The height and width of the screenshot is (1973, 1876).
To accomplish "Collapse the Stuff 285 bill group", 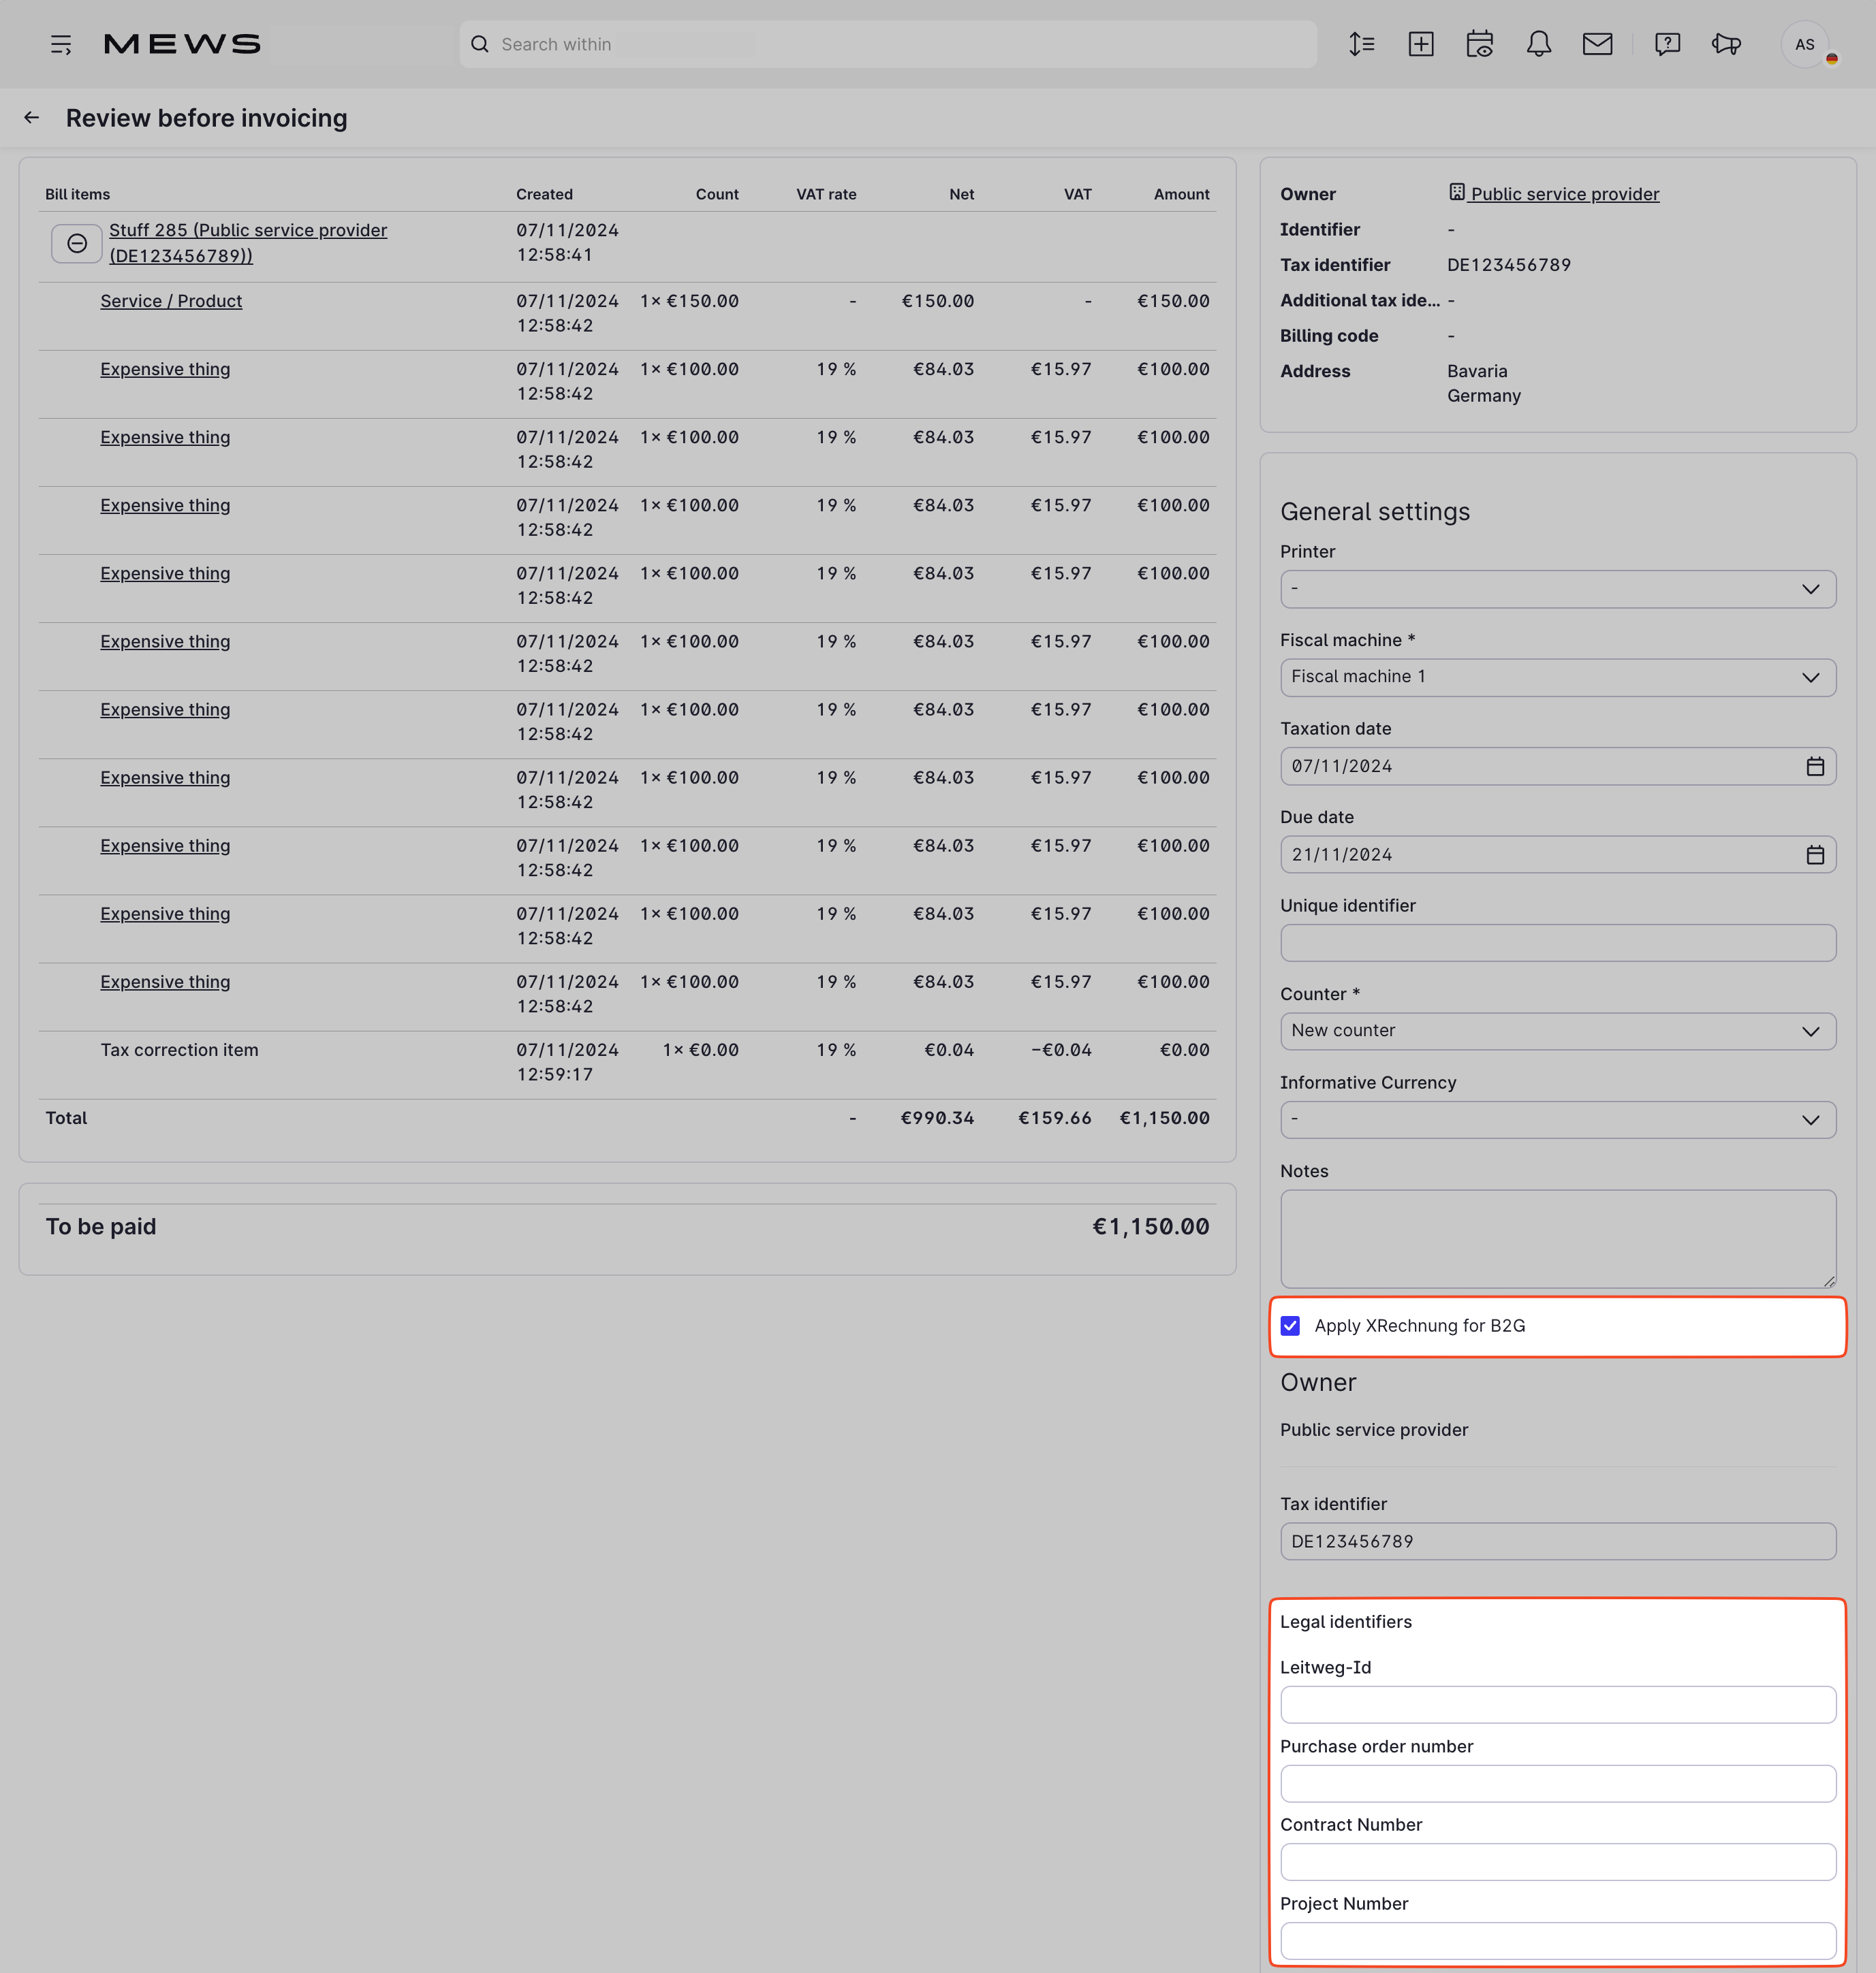I will click(x=77, y=243).
